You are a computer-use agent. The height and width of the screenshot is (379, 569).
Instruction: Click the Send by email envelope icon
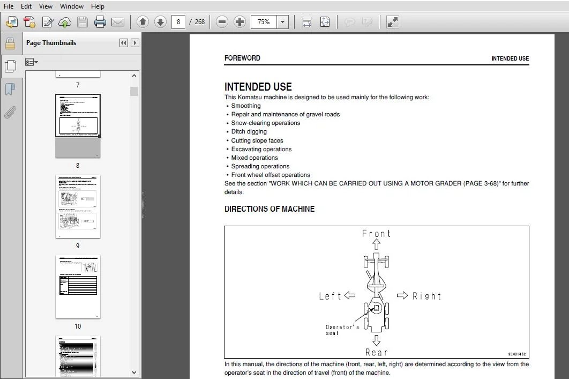[x=117, y=22]
